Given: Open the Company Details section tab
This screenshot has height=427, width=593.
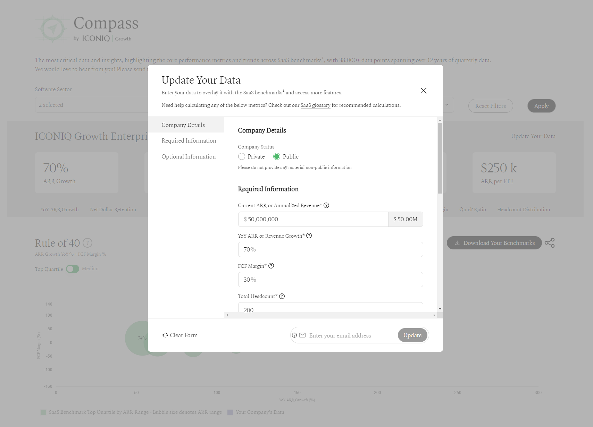Looking at the screenshot, I should [186, 125].
